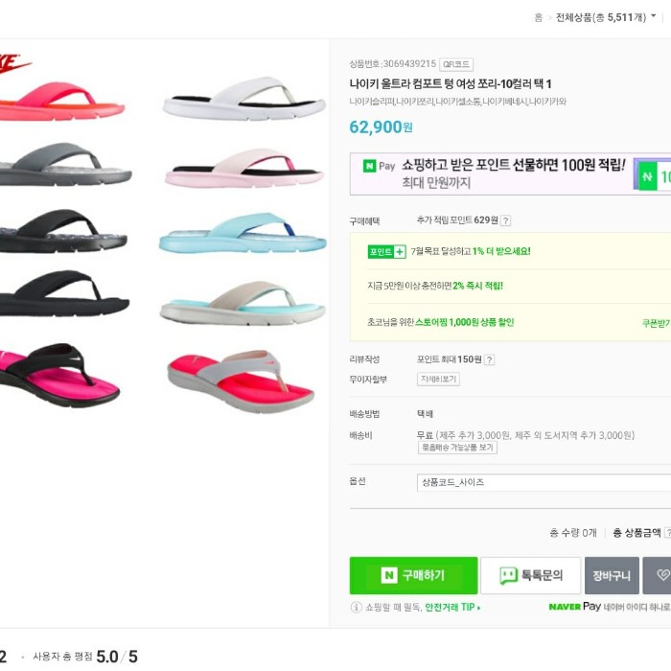671x671 pixels.
Task: Go to 홈 in the breadcrumb
Action: [538, 17]
